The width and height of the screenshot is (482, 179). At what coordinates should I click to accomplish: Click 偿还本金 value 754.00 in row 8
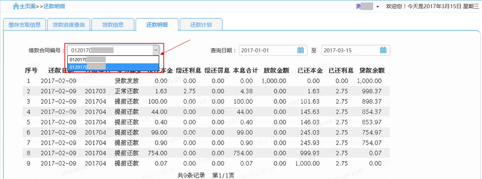(x=157, y=153)
